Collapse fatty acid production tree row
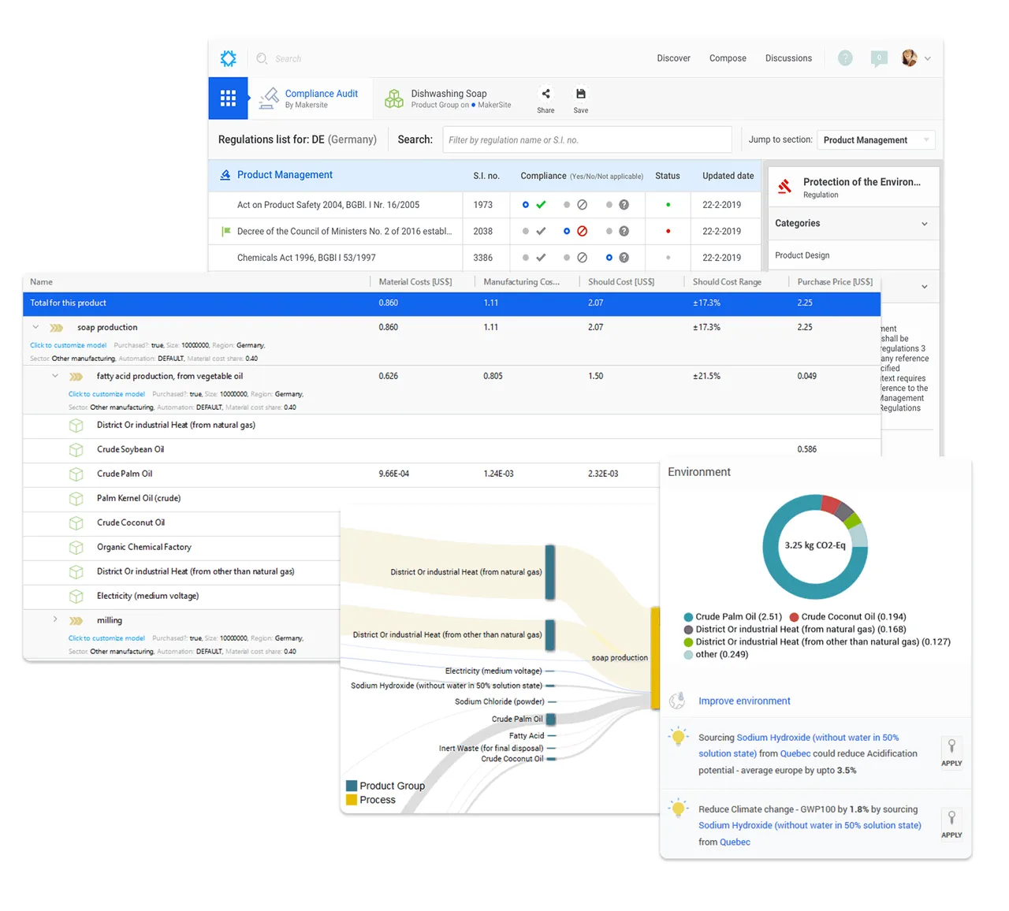Screen dimensions: 1009x911 coord(55,376)
